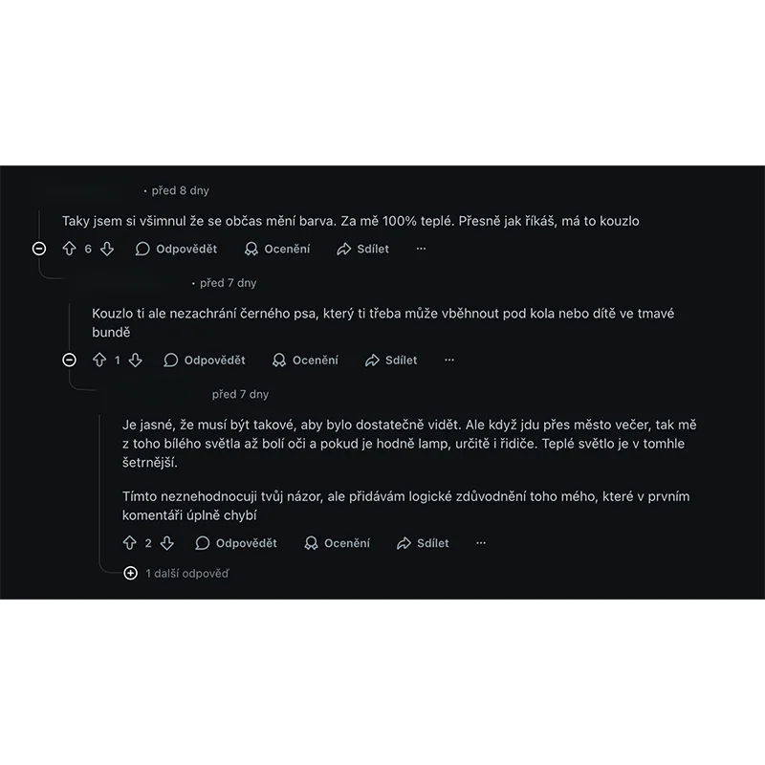Downvote the comment with 1 point
Screen dimensions: 765x765
[x=136, y=361]
